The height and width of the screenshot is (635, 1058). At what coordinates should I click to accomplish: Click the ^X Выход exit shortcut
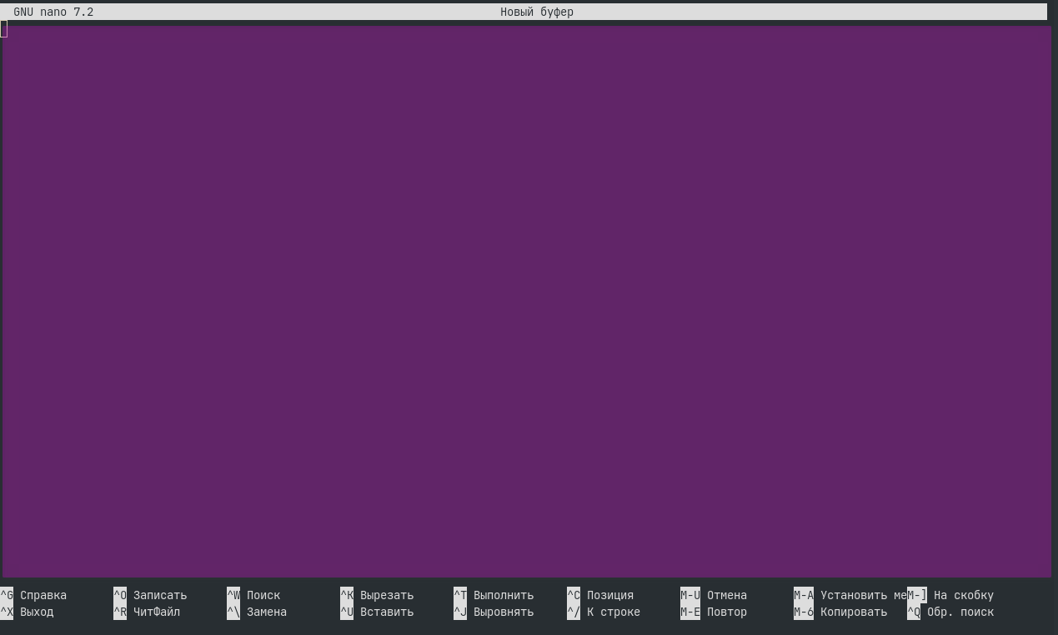click(x=27, y=612)
